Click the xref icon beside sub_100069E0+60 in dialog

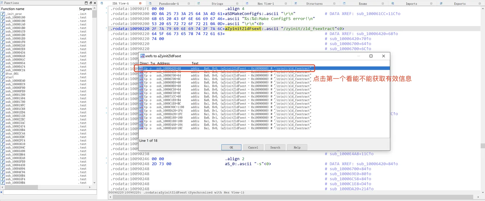pyautogui.click(x=141, y=82)
